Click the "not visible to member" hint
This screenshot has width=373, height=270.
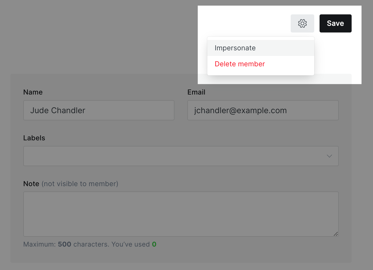coord(80,184)
